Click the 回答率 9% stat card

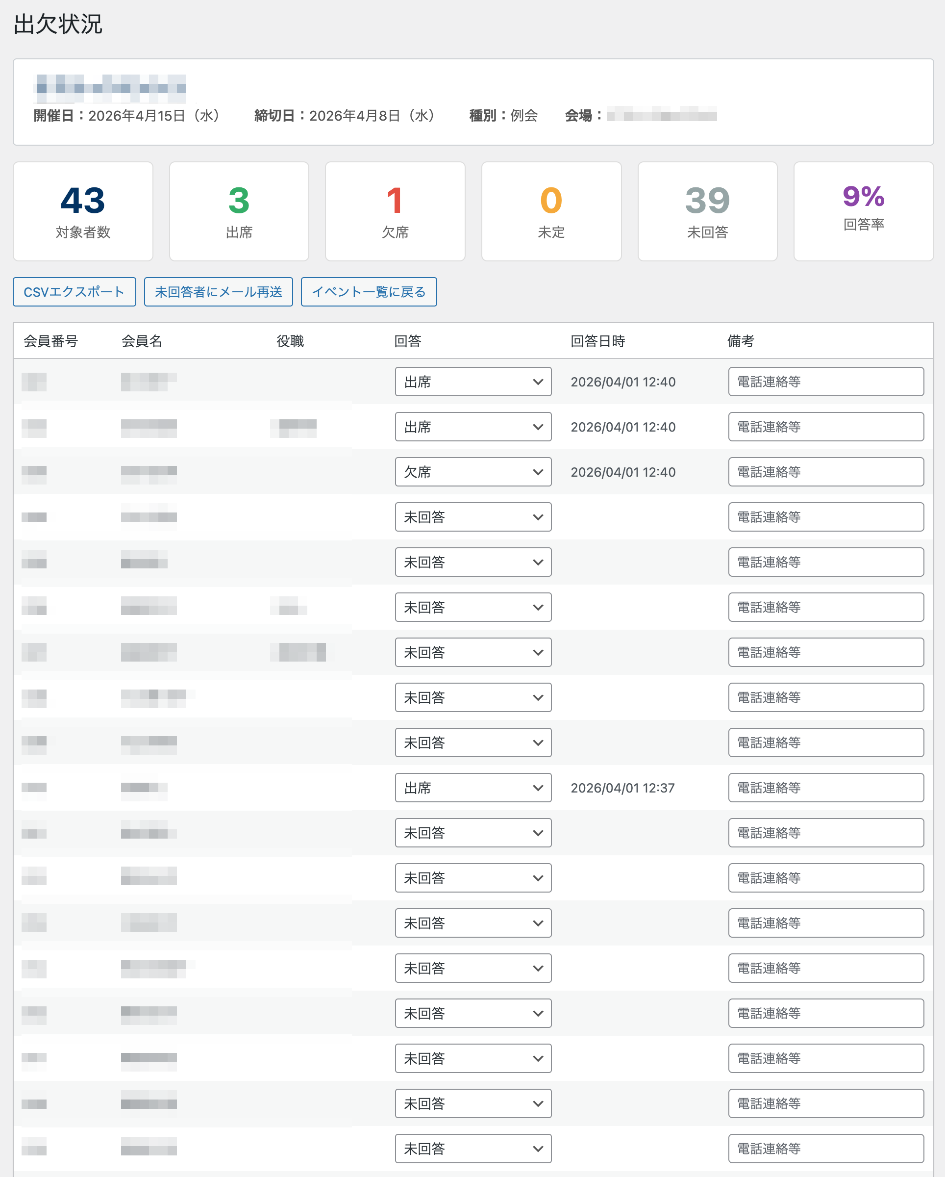(863, 211)
